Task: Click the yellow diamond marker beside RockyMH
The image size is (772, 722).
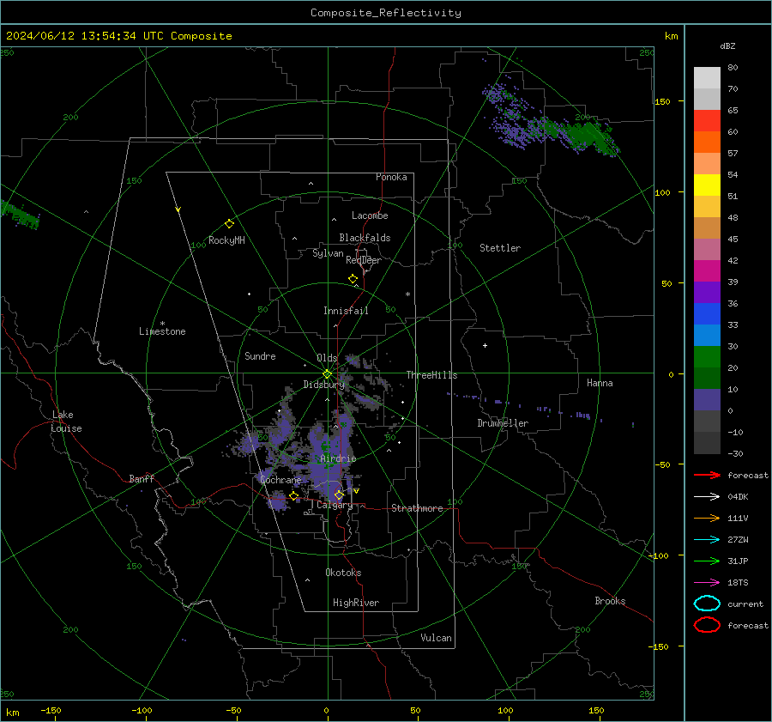Action: pos(229,224)
